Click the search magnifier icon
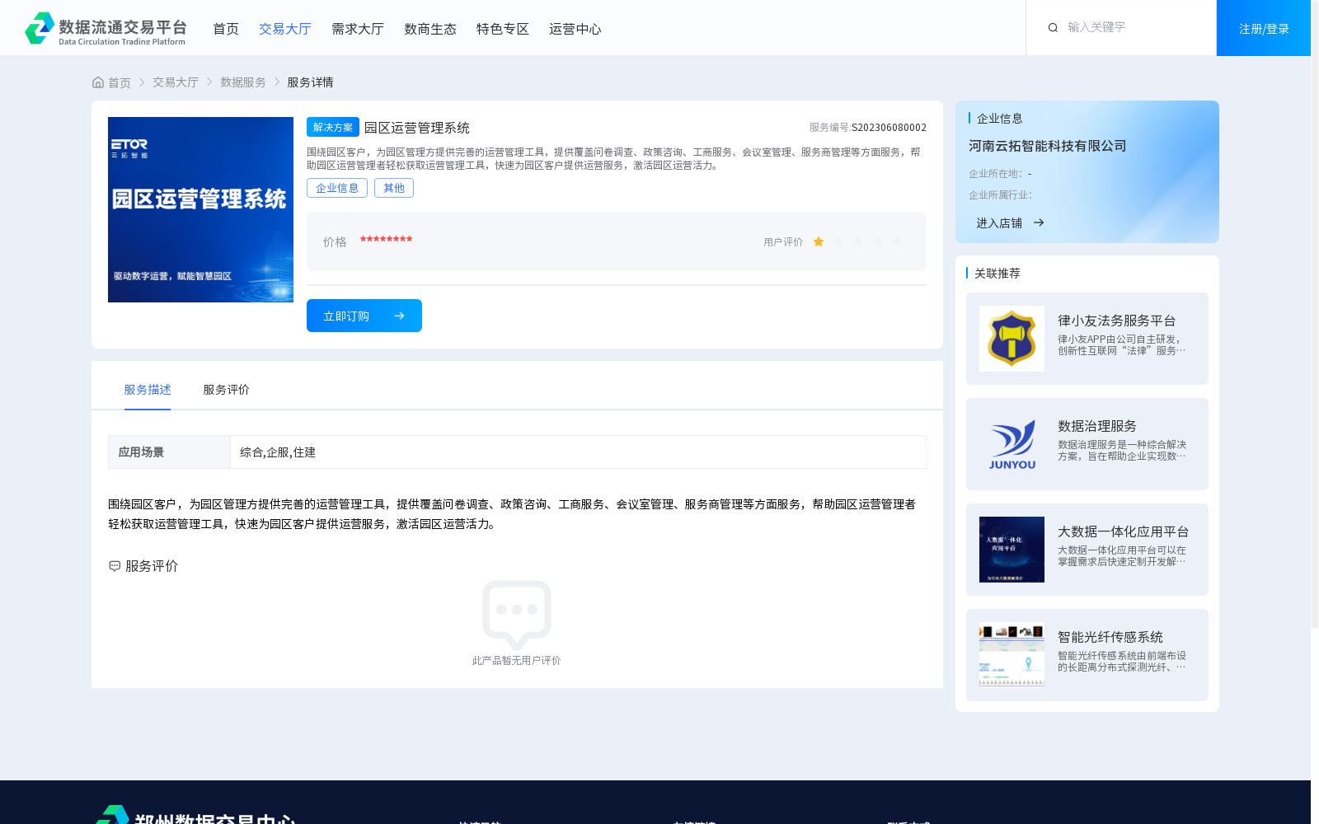 tap(1053, 28)
